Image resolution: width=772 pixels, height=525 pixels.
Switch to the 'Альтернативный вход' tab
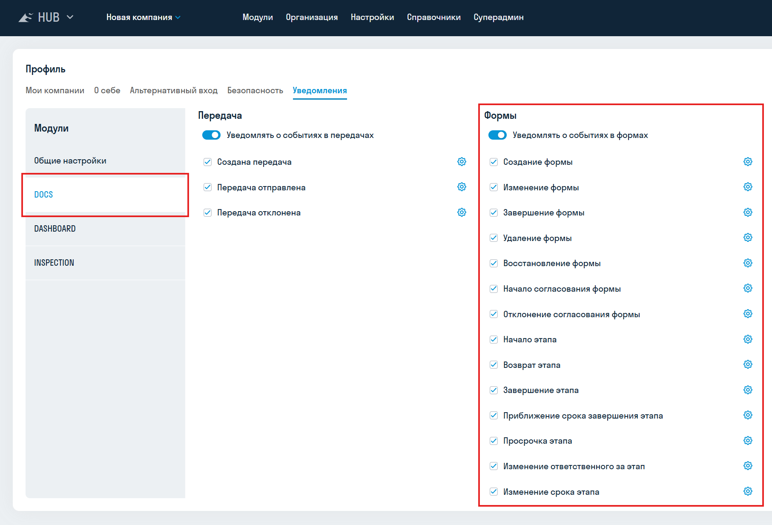[174, 90]
